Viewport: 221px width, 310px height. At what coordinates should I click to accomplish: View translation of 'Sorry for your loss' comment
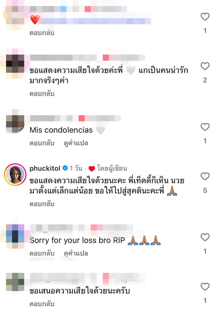76,253
